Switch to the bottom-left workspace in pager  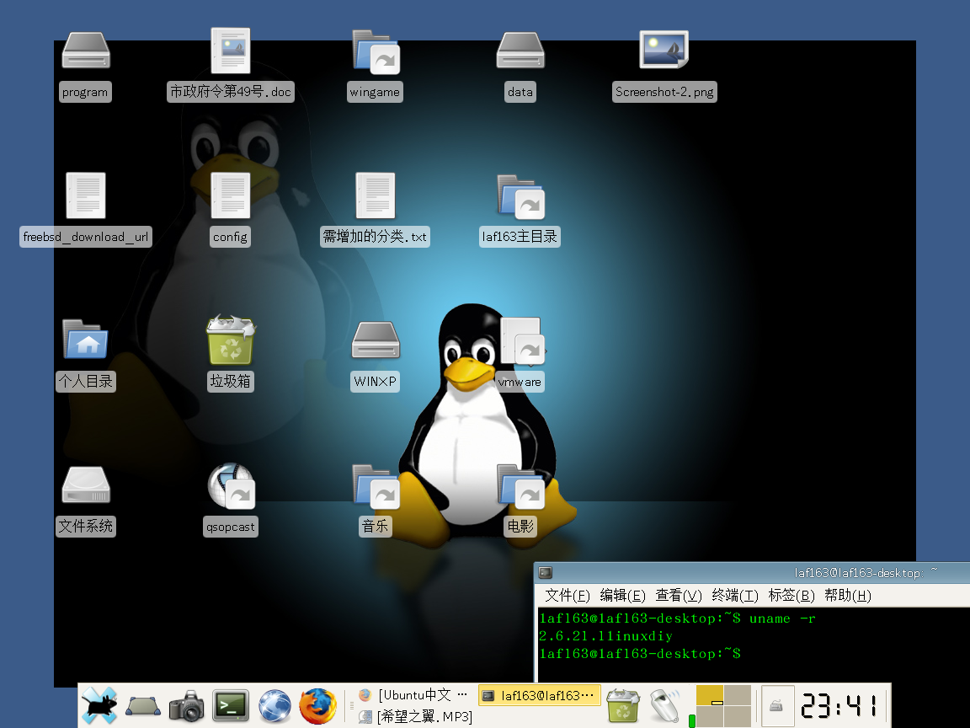click(x=710, y=716)
